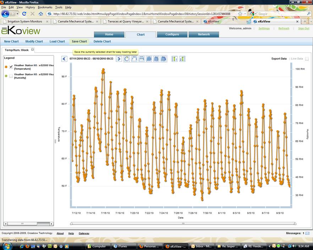Switch to the Configure tab
The image size is (313, 250).
[172, 34]
